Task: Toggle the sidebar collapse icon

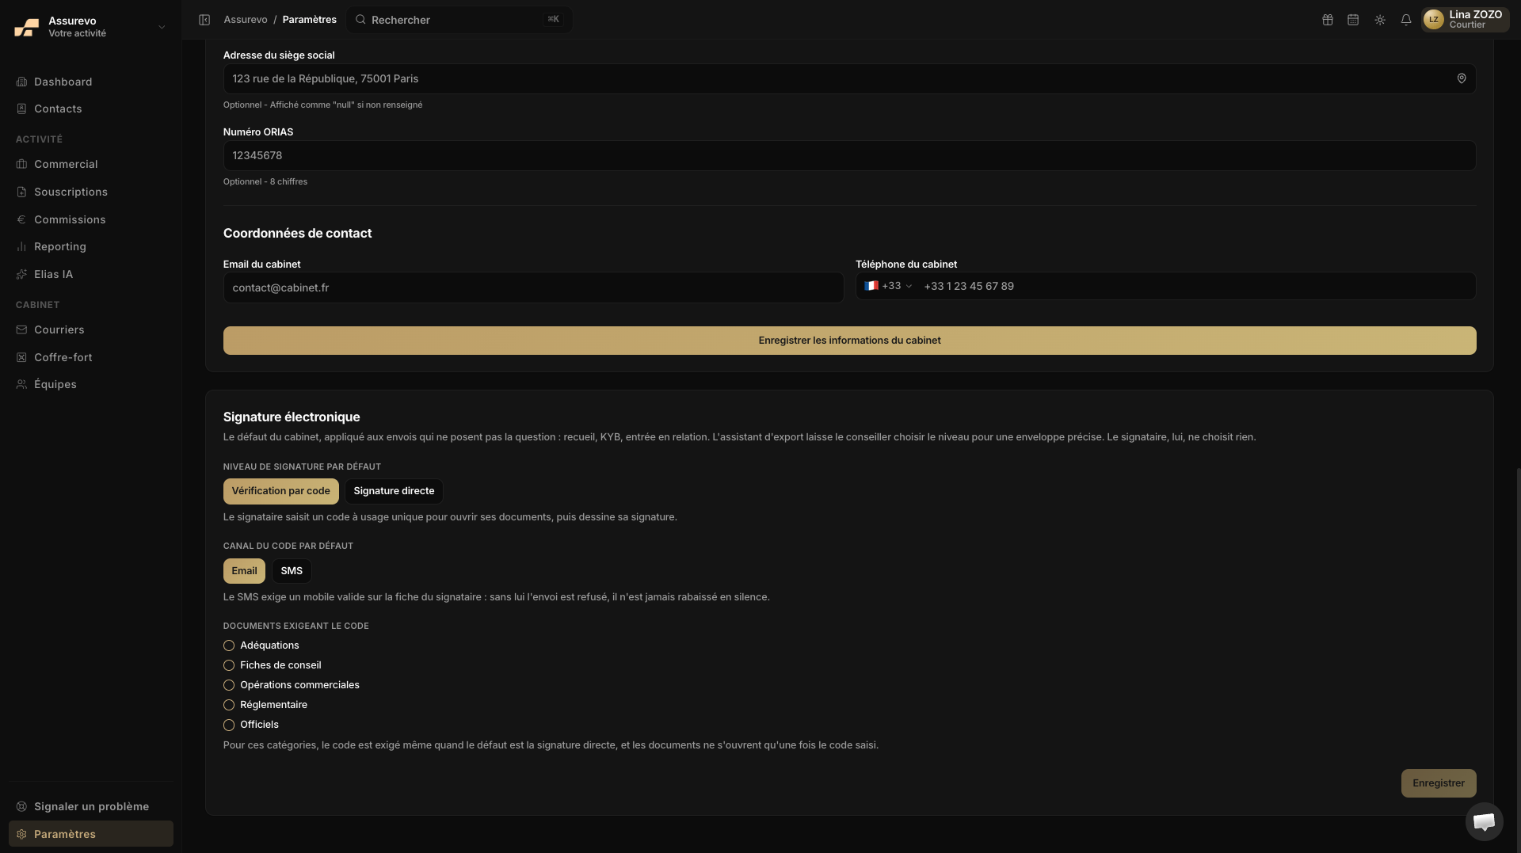Action: click(x=204, y=20)
